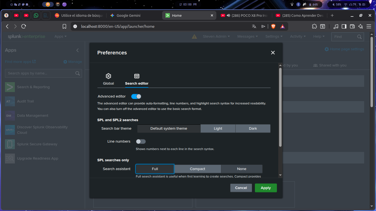The height and width of the screenshot is (211, 376).
Task: Disable the Advanced editor toggle
Action: [x=136, y=96]
